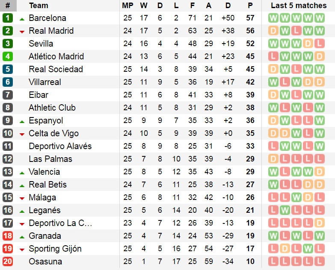Click the rank 1 green badge
335x270 pixels.
[8, 18]
